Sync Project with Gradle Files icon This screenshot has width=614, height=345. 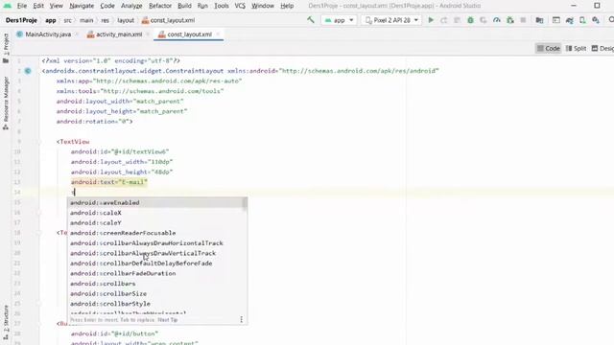(x=569, y=20)
